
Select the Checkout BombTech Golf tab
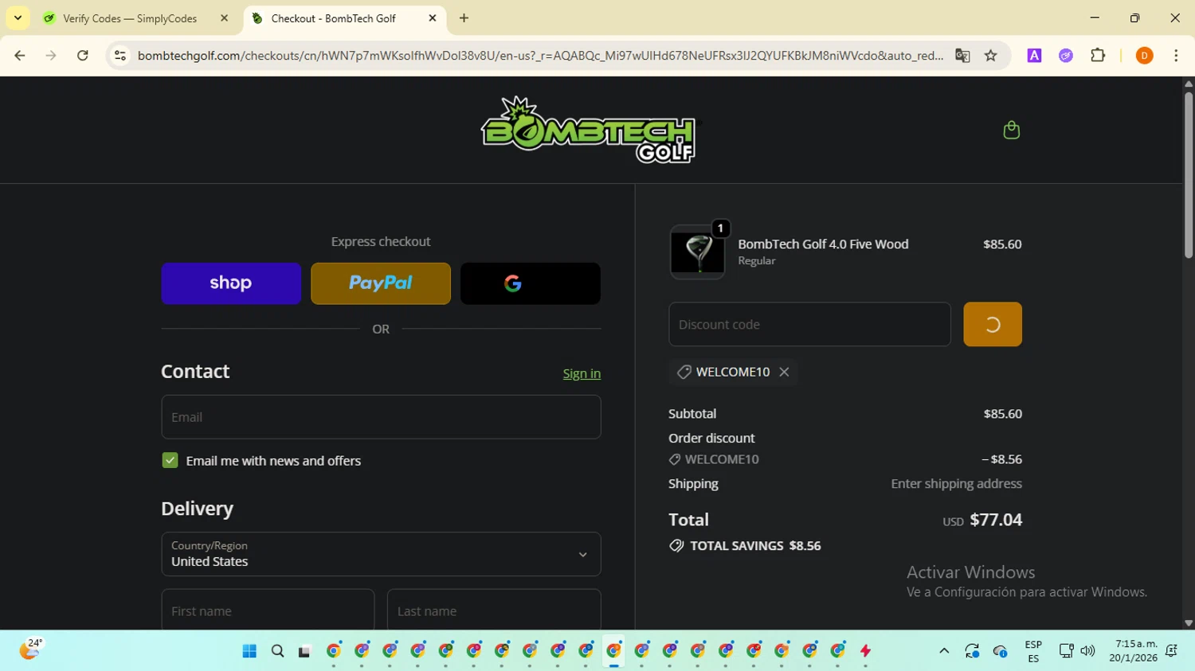[x=333, y=18]
